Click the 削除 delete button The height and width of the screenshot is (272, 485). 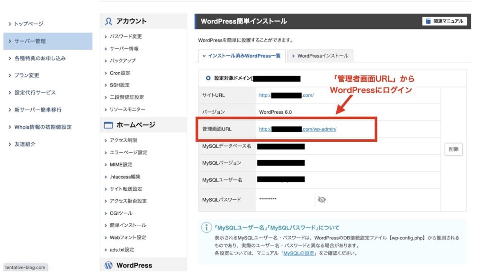pyautogui.click(x=453, y=149)
